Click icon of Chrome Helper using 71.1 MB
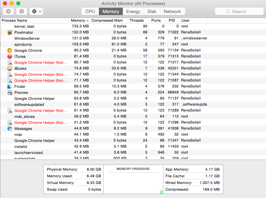 [10, 80]
